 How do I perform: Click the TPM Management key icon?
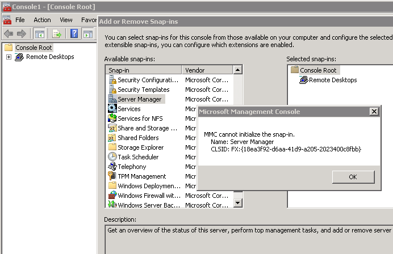tap(112, 176)
